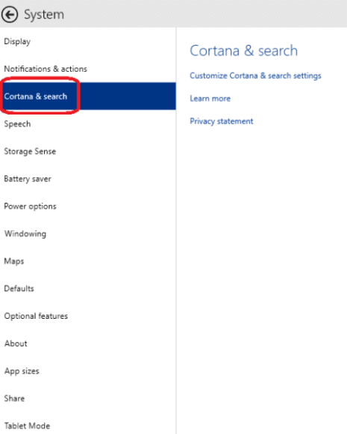Open Battery saver settings
The image size is (347, 434).
coord(88,179)
